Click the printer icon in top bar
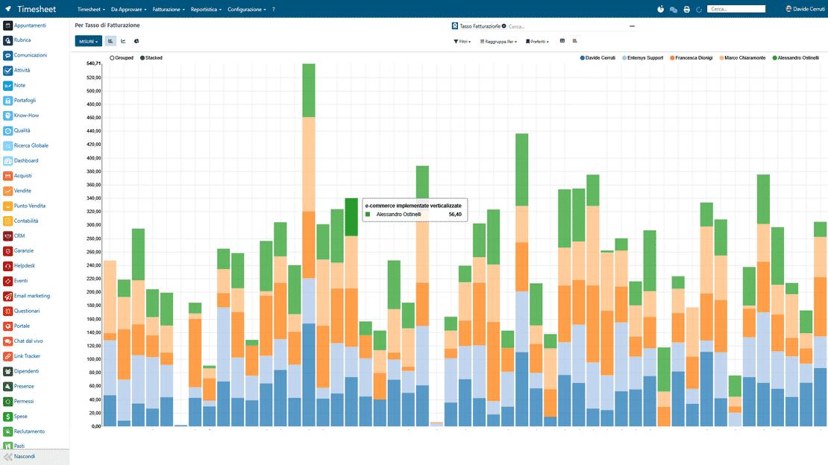Screen dimensions: 828x465 tap(686, 10)
